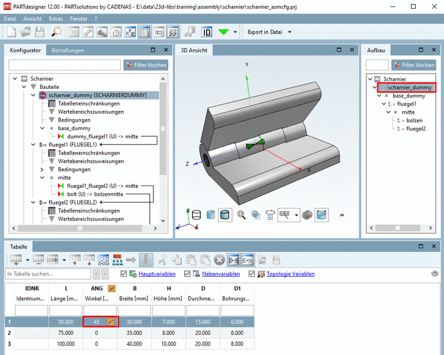
Task: Collapse fluegel1 (FLUEGEL1) node in Konfigurator
Action: coord(33,145)
